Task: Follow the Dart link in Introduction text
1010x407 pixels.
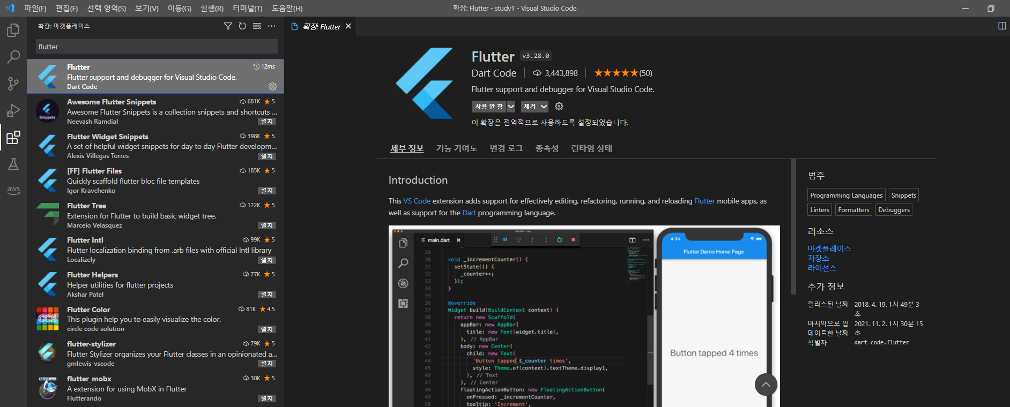Action: point(469,213)
